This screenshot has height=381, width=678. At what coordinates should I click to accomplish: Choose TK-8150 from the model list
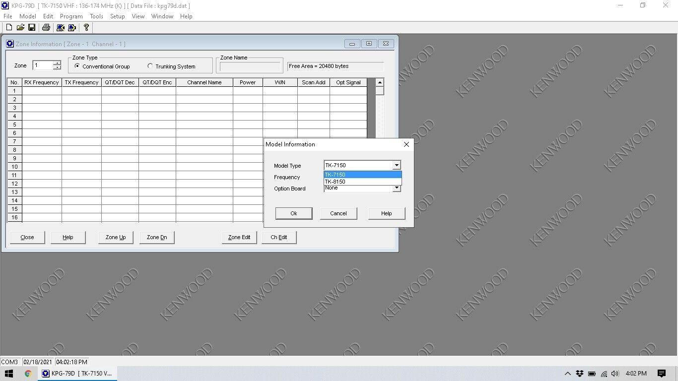362,182
